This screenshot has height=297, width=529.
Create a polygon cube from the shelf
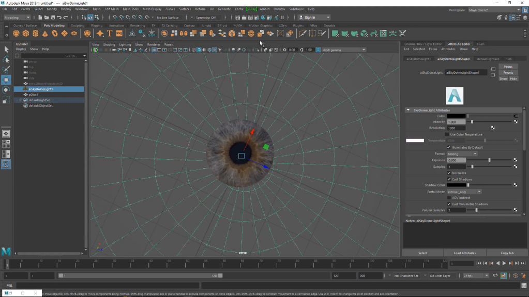coord(26,34)
